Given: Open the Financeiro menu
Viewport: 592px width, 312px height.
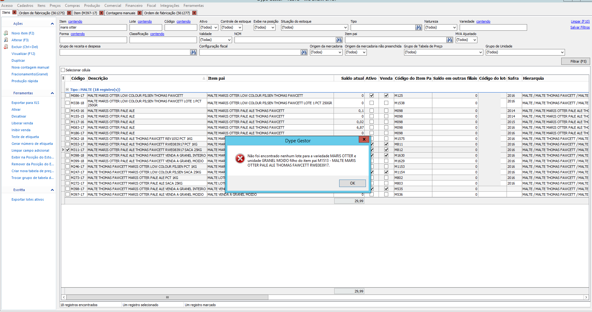Looking at the screenshot, I should pos(134,6).
